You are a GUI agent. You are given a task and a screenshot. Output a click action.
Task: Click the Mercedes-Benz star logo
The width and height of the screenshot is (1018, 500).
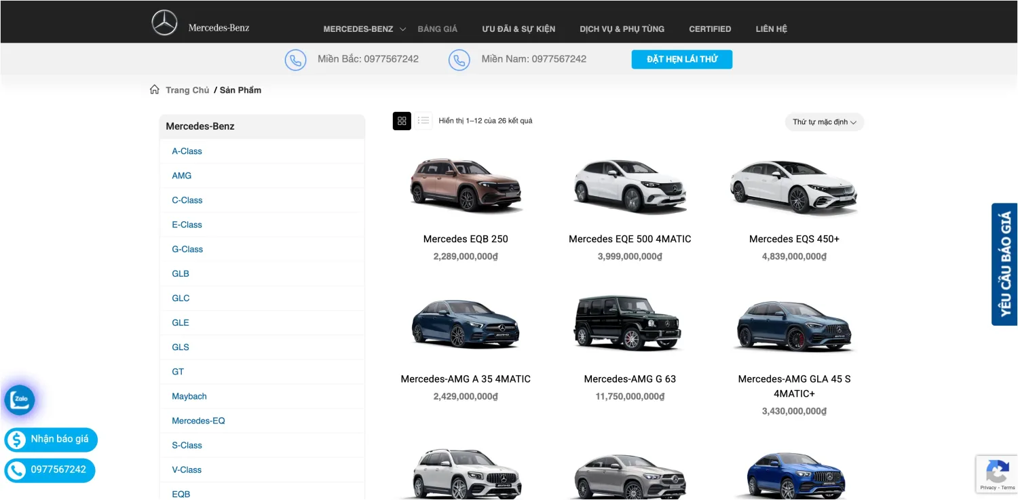(164, 23)
